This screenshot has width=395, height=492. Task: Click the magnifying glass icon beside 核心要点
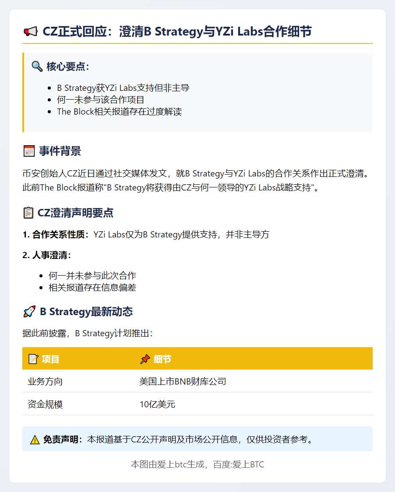click(x=37, y=67)
